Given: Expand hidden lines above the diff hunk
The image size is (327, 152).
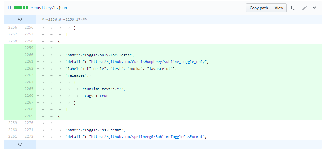Looking at the screenshot, I should point(20,19).
